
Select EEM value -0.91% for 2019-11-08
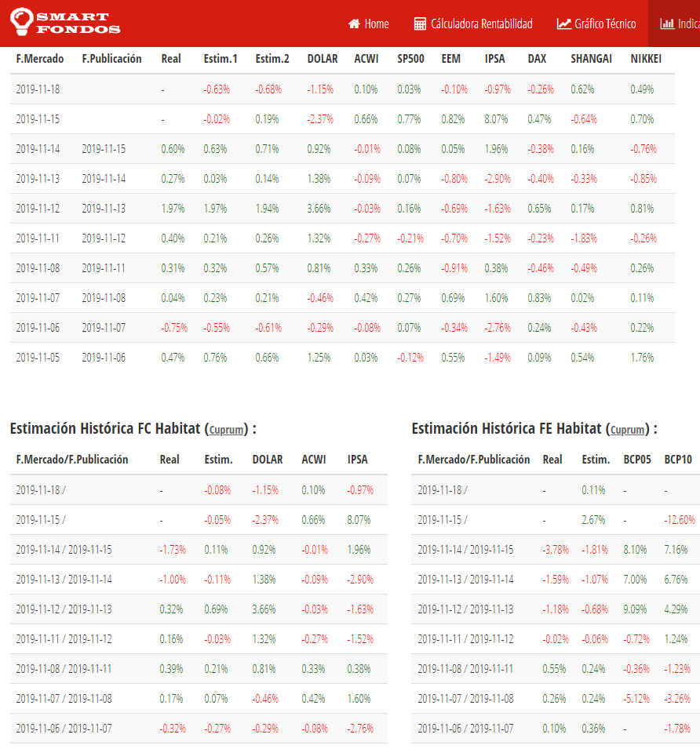(454, 268)
